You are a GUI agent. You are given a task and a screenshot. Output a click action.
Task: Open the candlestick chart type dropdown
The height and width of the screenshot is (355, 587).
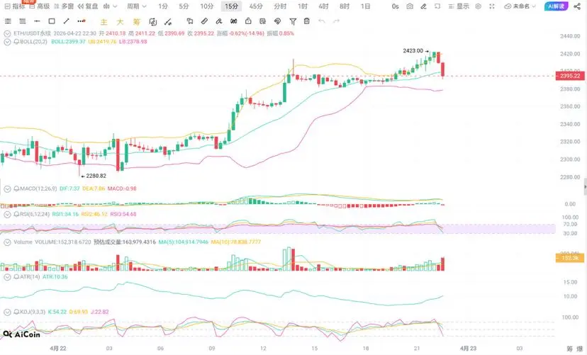coord(110,6)
